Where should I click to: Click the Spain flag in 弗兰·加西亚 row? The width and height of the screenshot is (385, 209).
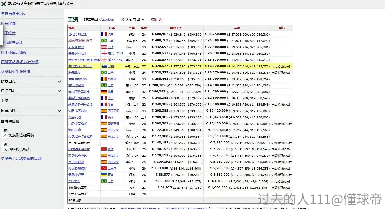[104, 162]
